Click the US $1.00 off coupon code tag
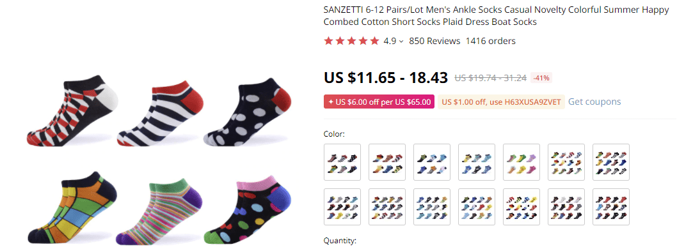Screen dimensions: 677x249 (501, 102)
